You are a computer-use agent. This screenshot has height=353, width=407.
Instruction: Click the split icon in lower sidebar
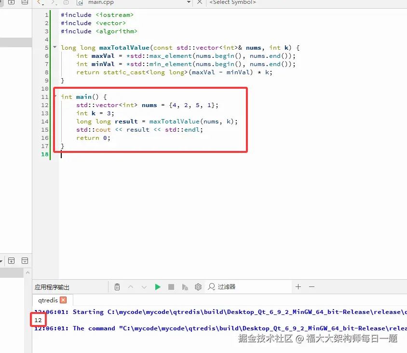click(x=11, y=260)
